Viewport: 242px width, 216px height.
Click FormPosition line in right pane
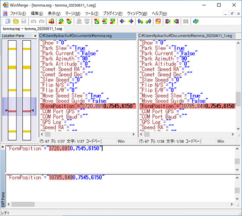coord(187,106)
